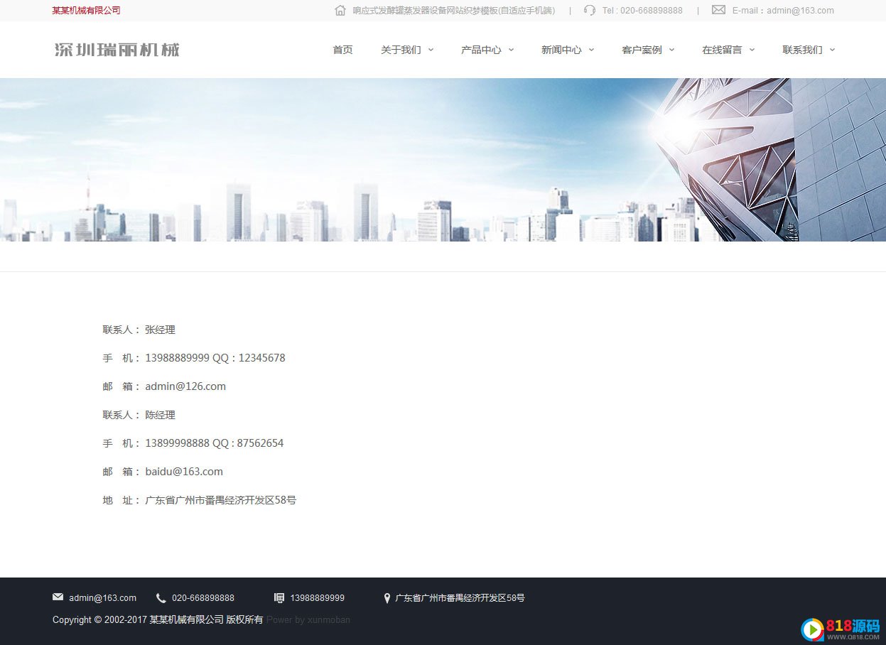Click the footer map pin icon
This screenshot has height=645, width=886.
click(x=387, y=598)
